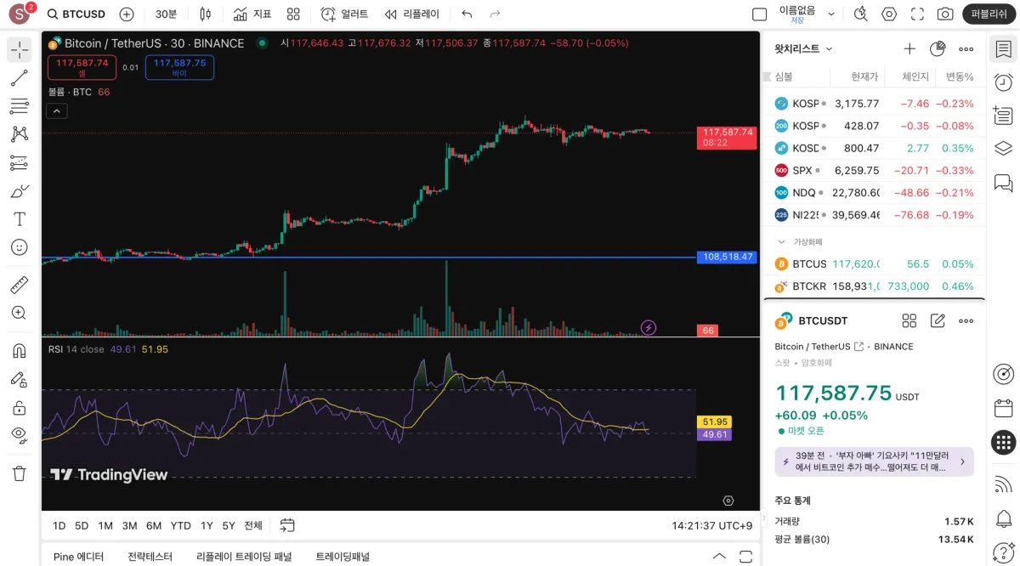
Task: Click the red 셀 sell price button
Action: click(82, 67)
